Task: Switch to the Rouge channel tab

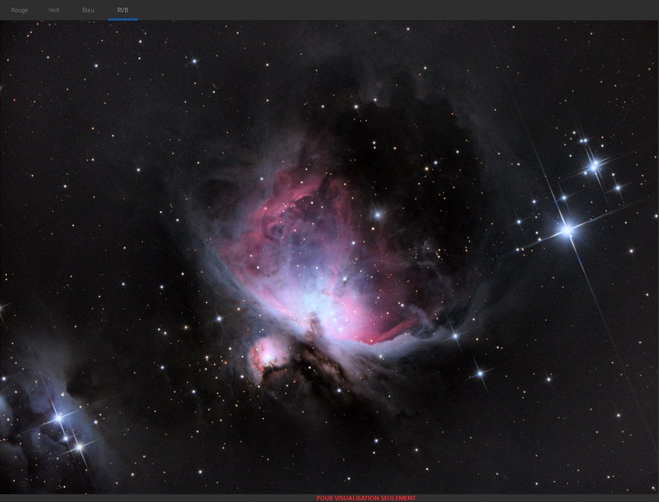Action: [19, 10]
